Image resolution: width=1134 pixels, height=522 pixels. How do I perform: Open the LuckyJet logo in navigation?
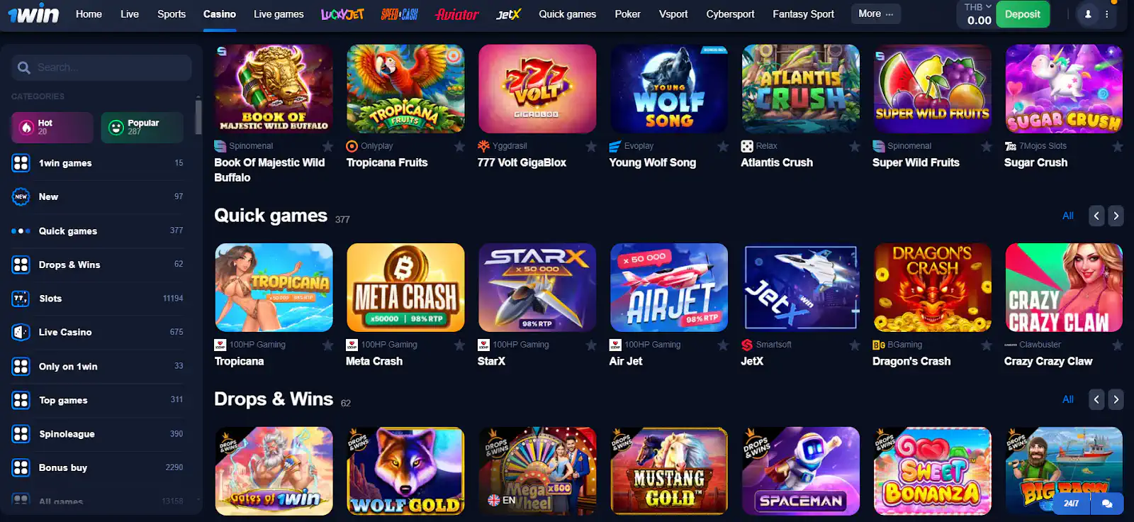tap(342, 14)
